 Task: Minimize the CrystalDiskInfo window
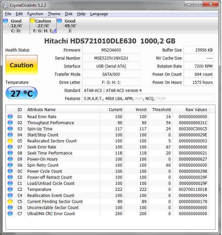coord(189,4)
